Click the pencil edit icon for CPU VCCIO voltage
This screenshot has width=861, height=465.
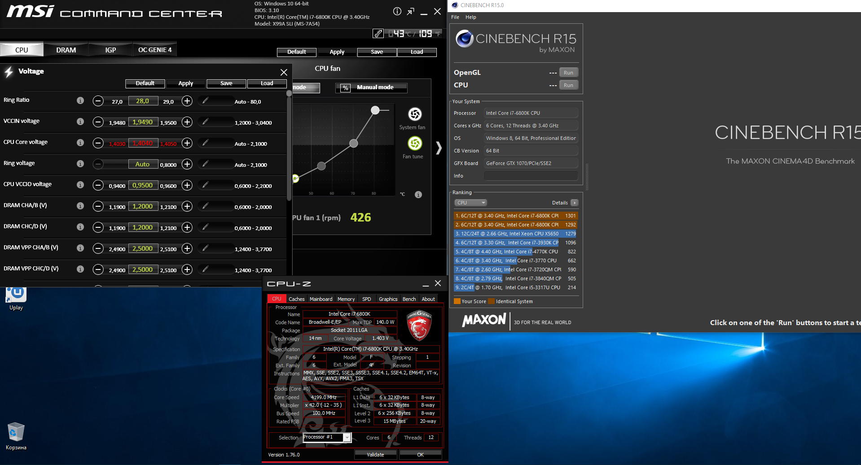point(205,185)
